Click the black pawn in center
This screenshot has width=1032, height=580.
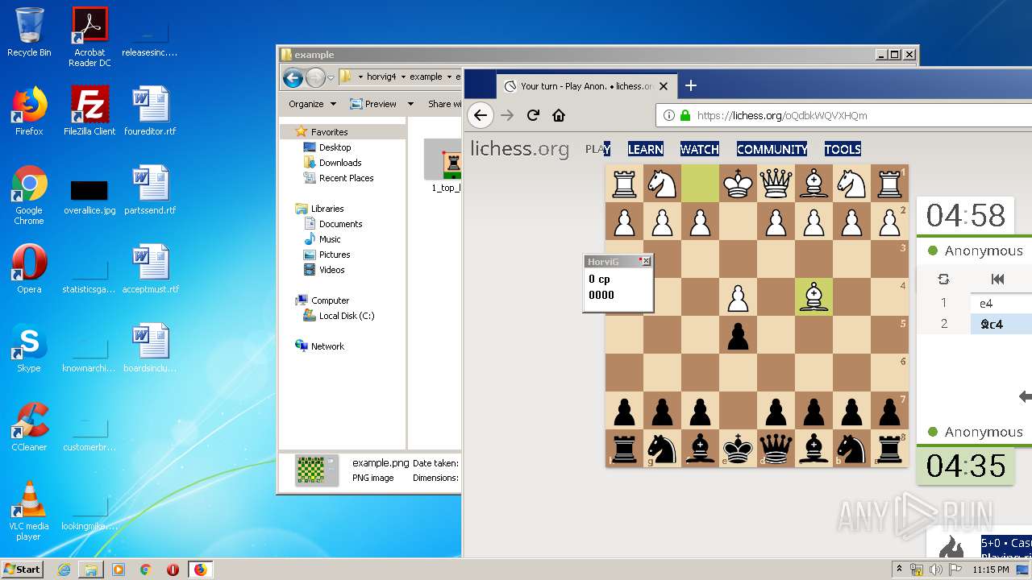738,335
